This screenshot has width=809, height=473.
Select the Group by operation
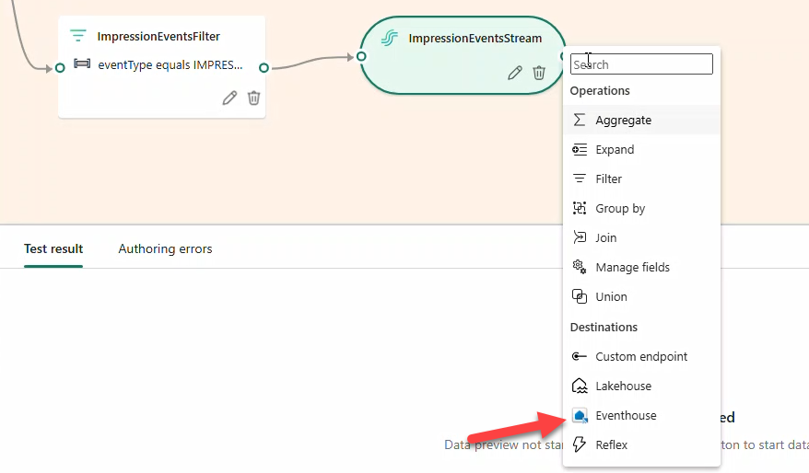619,209
